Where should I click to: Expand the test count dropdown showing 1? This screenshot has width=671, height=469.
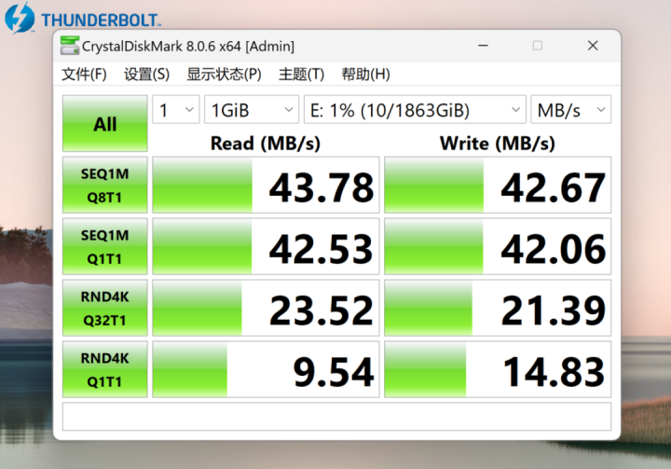176,110
